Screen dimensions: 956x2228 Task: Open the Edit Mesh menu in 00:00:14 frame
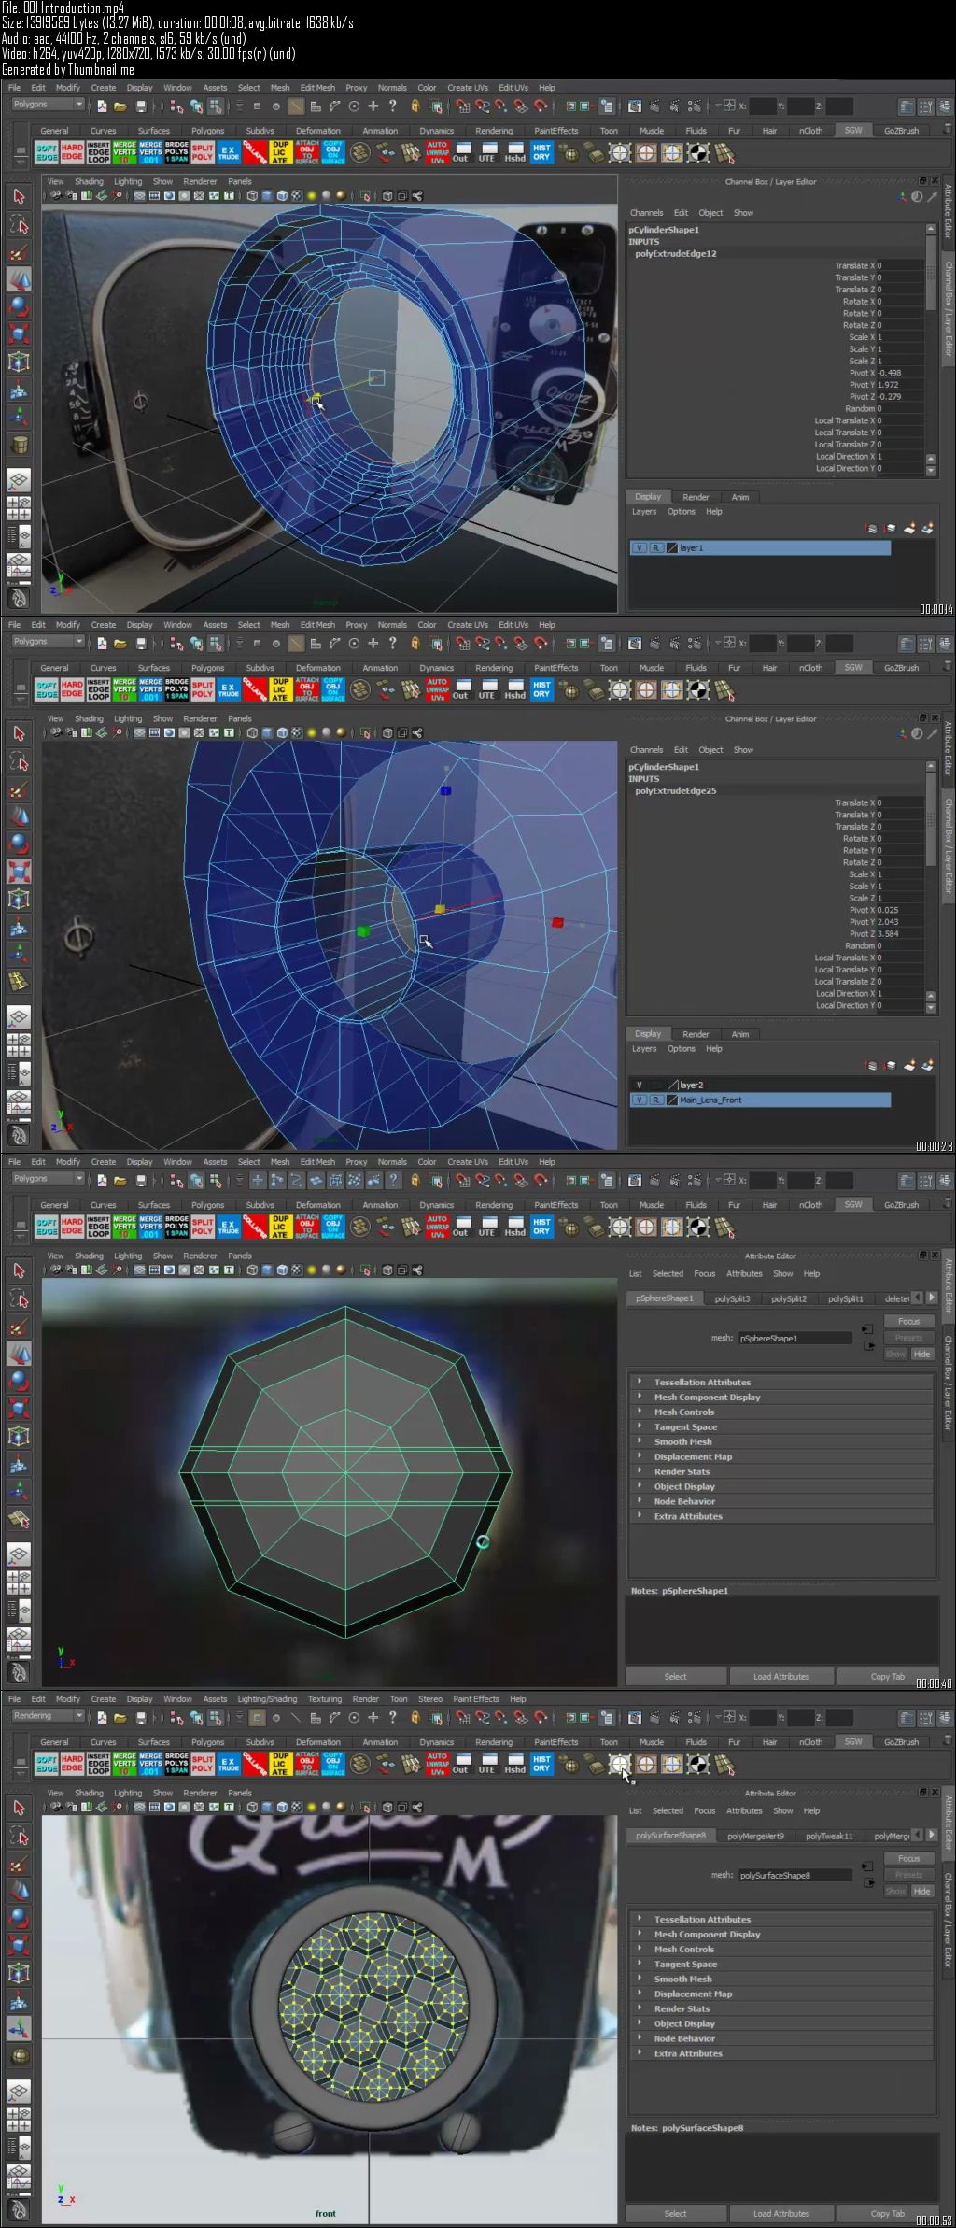point(317,88)
